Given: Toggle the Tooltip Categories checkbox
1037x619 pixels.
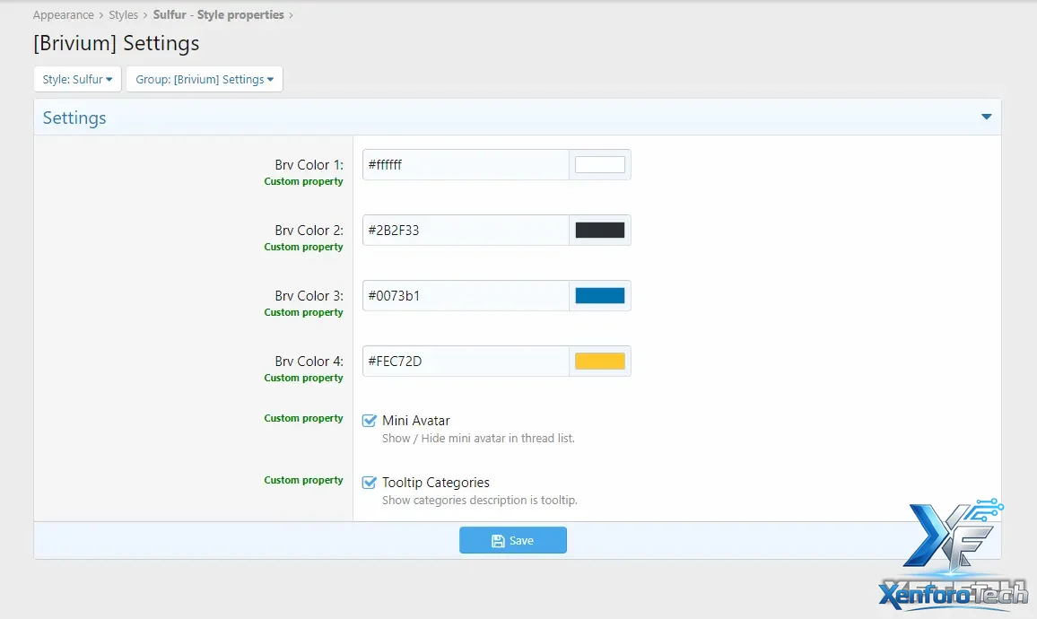Looking at the screenshot, I should click(x=369, y=483).
